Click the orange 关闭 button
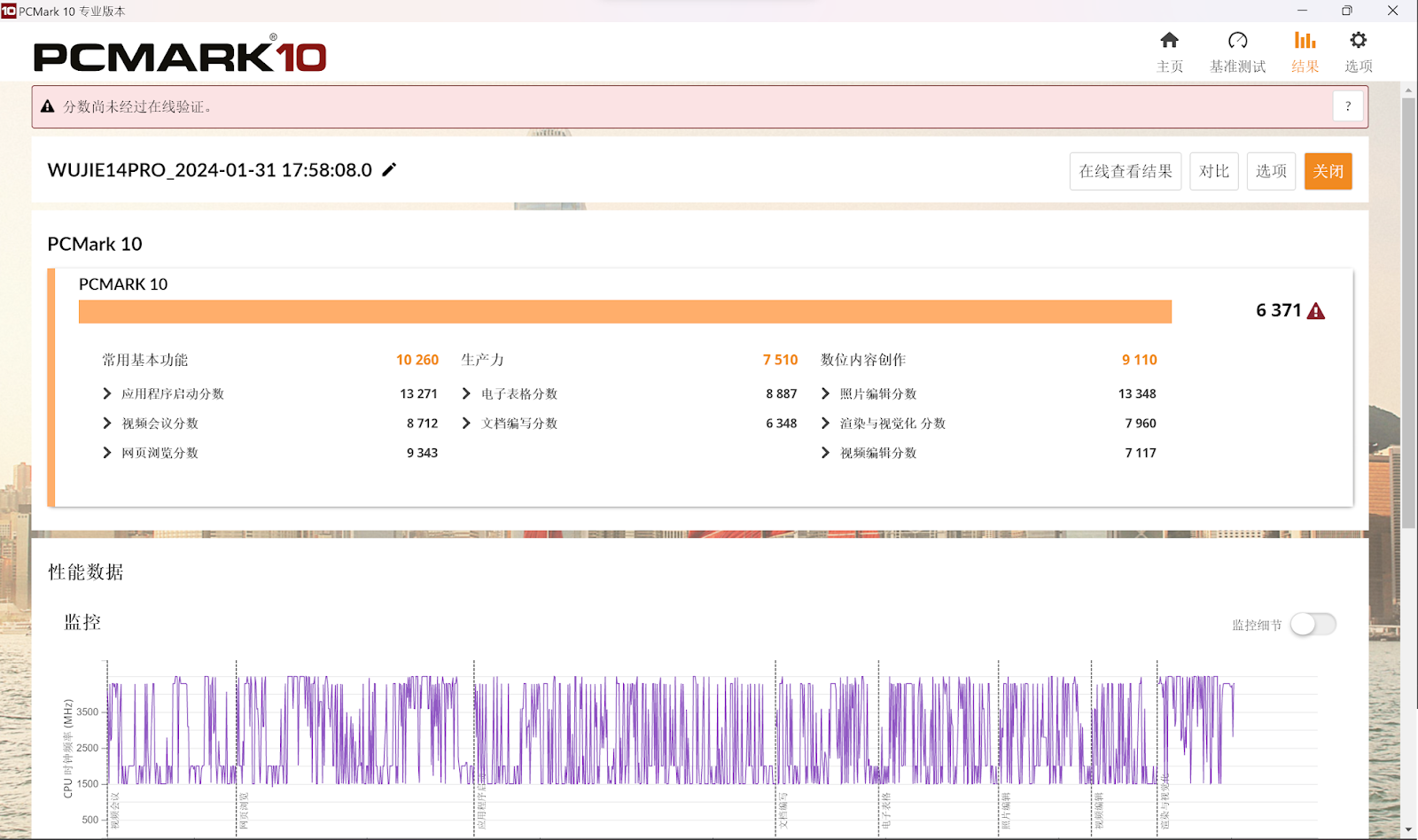 1328,171
